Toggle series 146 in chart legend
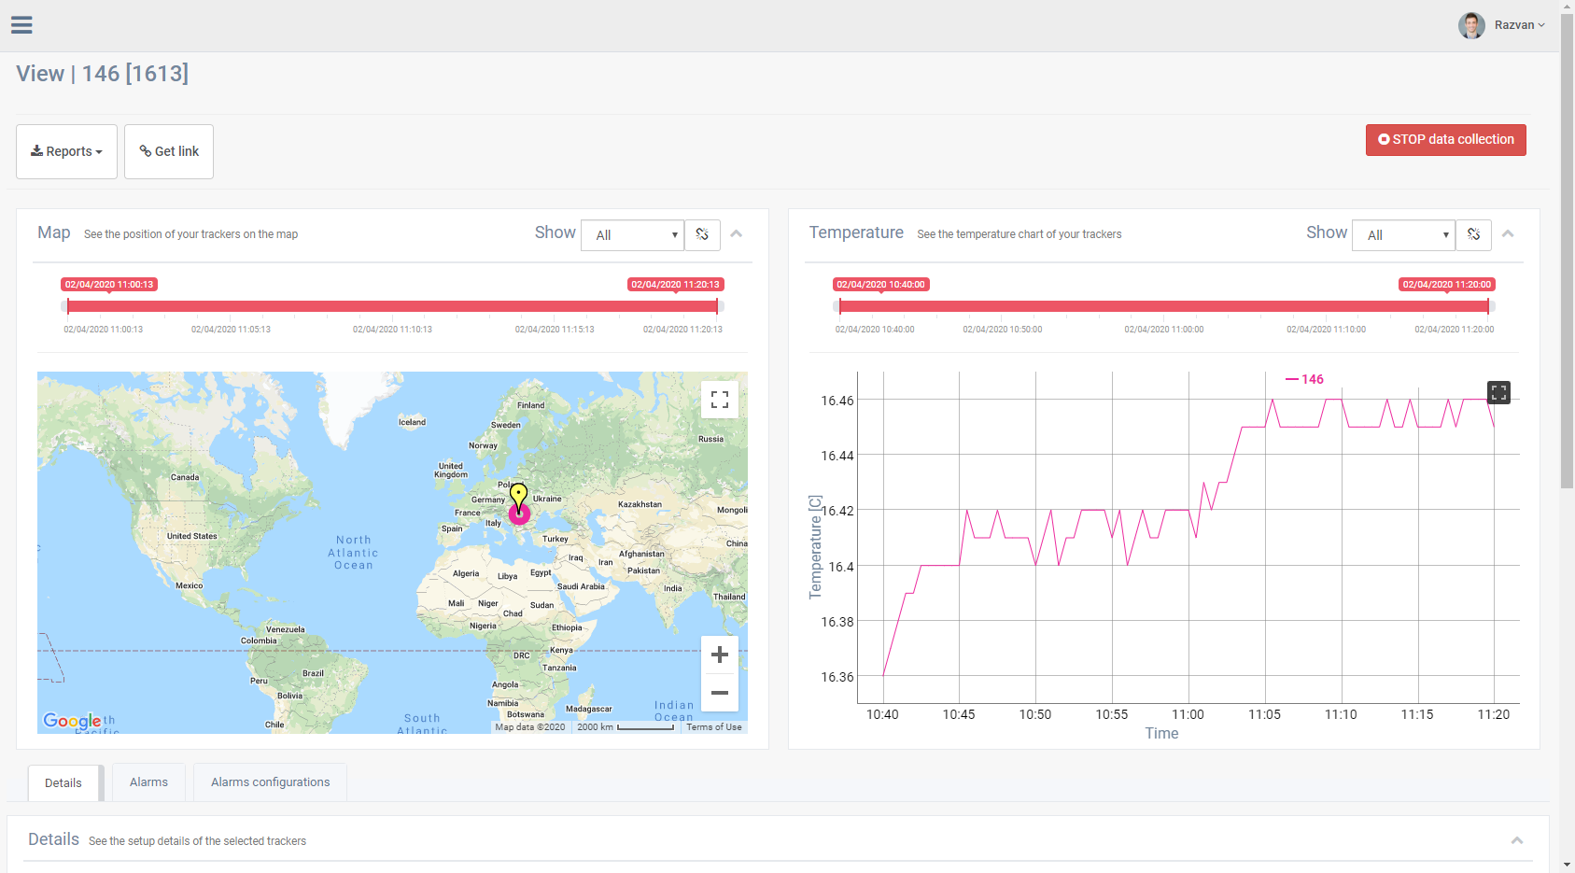Screen dimensions: 1575x873 (1304, 379)
